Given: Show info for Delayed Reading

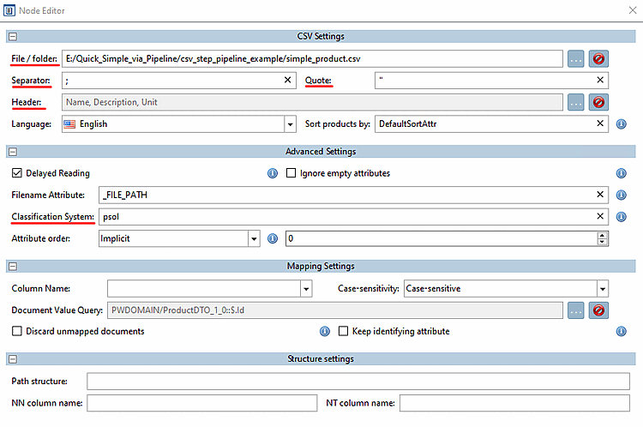Looking at the screenshot, I should pyautogui.click(x=273, y=173).
